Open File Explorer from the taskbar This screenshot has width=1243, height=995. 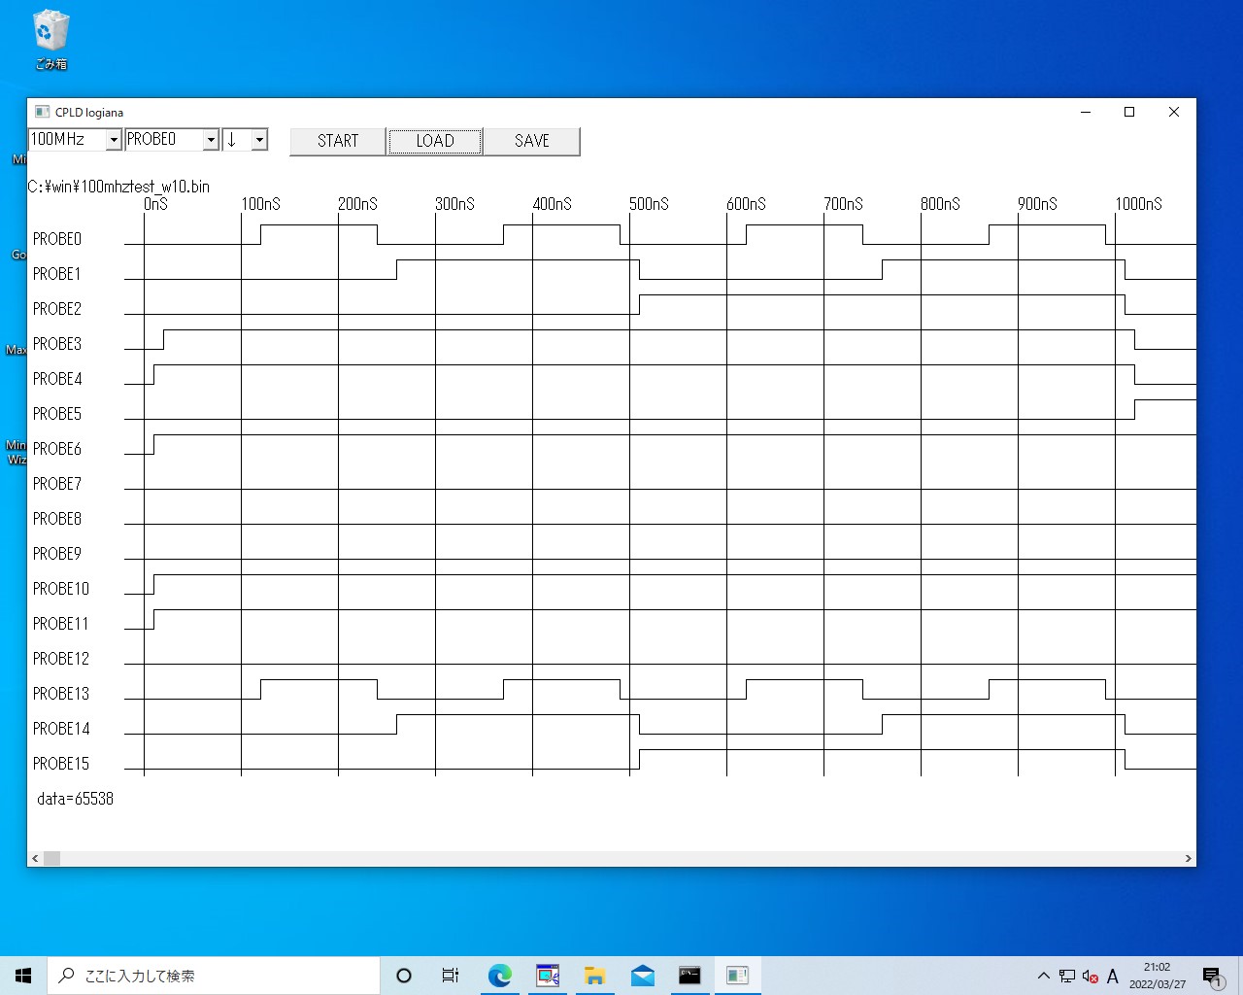tap(594, 976)
